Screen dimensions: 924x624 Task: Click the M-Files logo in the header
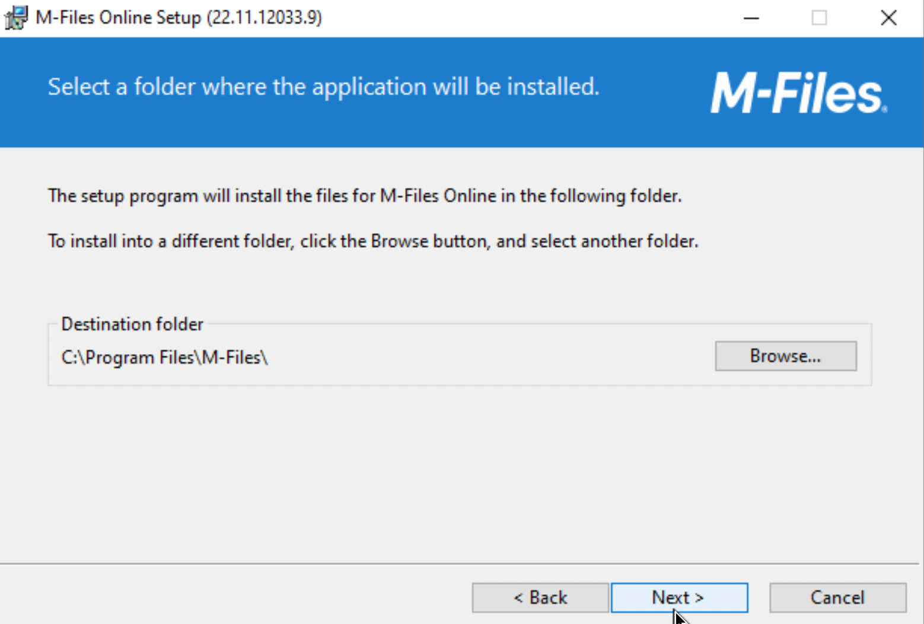(799, 93)
